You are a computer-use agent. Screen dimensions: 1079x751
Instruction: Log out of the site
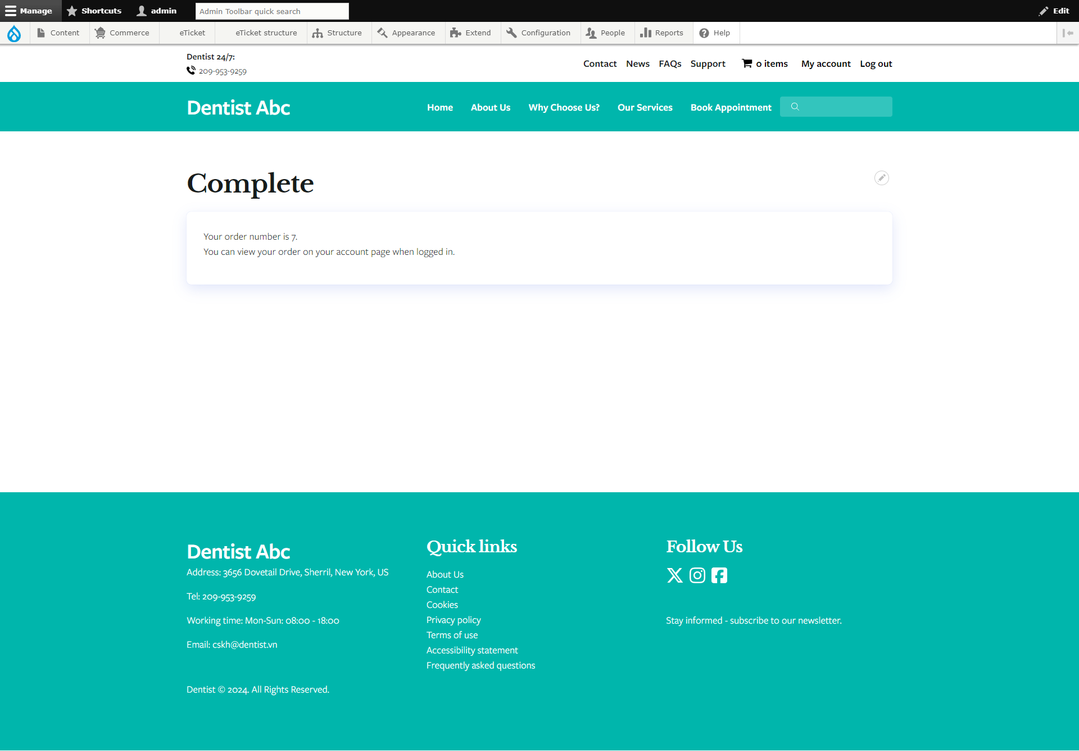click(x=876, y=64)
